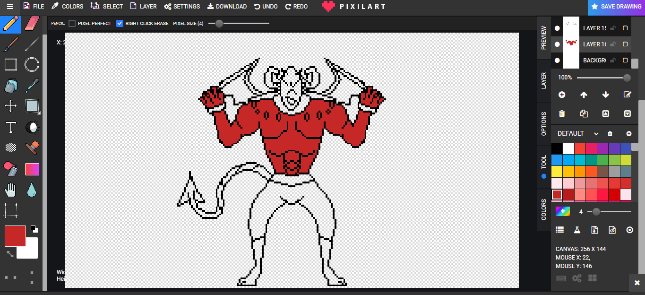Duplicate the selected layer
This screenshot has width=645, height=295.
(584, 113)
